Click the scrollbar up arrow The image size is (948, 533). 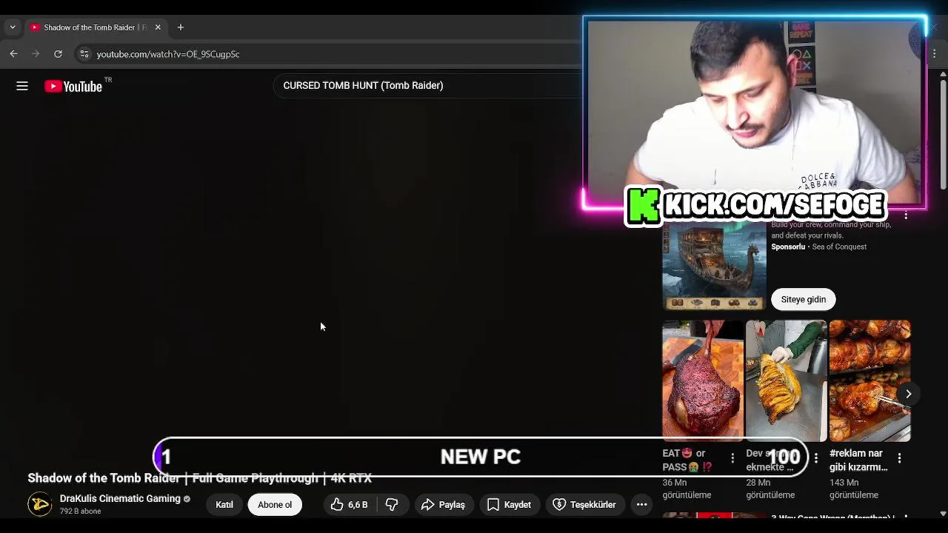pyautogui.click(x=943, y=75)
